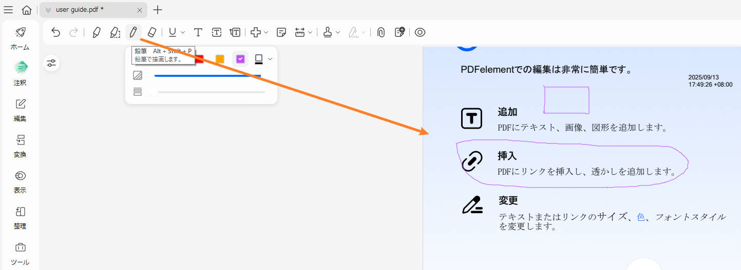
Task: Switch to the 変換 sidebar item
Action: tap(20, 146)
